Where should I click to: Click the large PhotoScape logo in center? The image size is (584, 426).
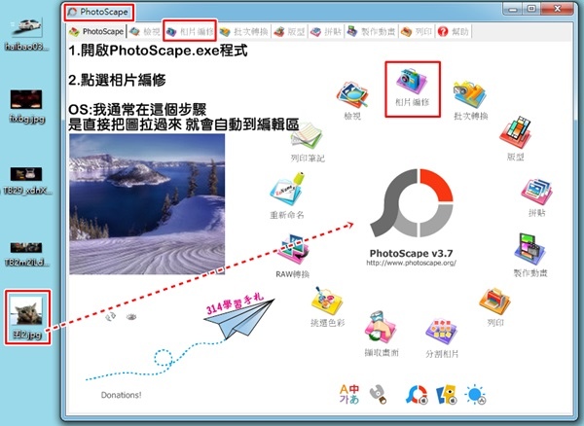[412, 203]
